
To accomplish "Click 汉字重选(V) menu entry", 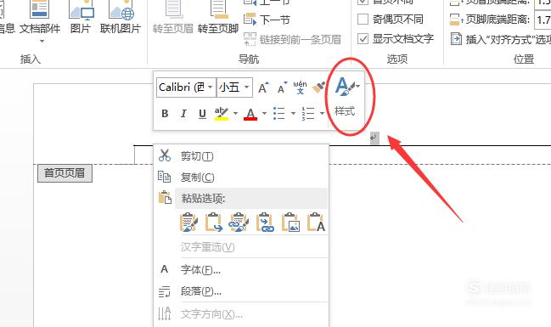I will [x=241, y=247].
